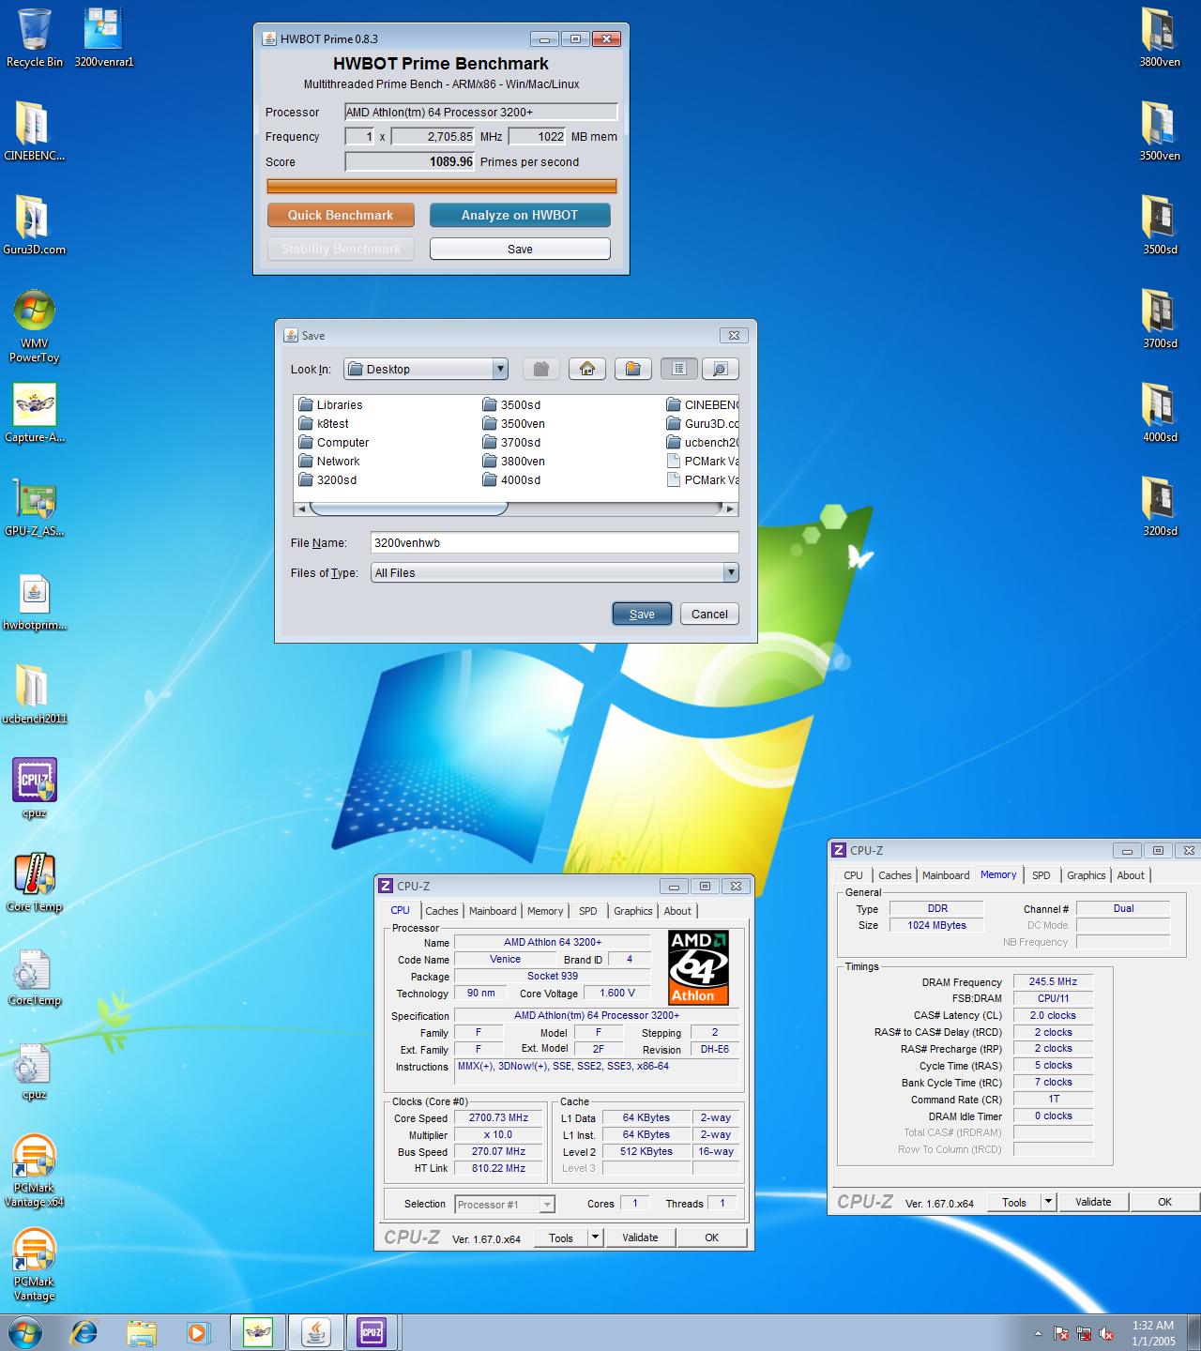The image size is (1201, 1351).
Task: Launch the Capture-A... desktop icon
Action: point(34,413)
